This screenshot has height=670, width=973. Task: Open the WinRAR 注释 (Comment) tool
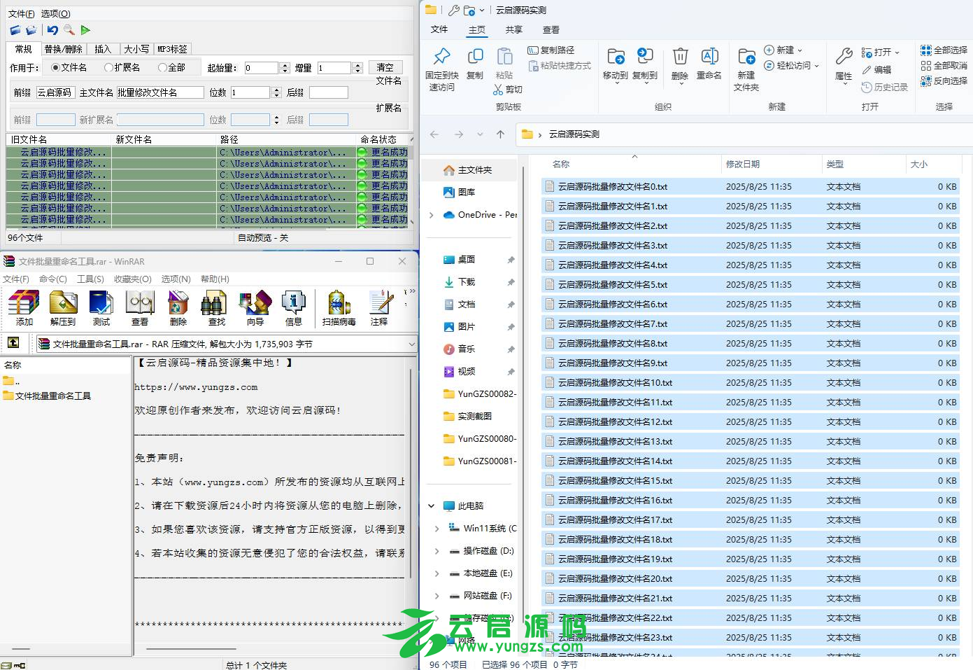(380, 307)
